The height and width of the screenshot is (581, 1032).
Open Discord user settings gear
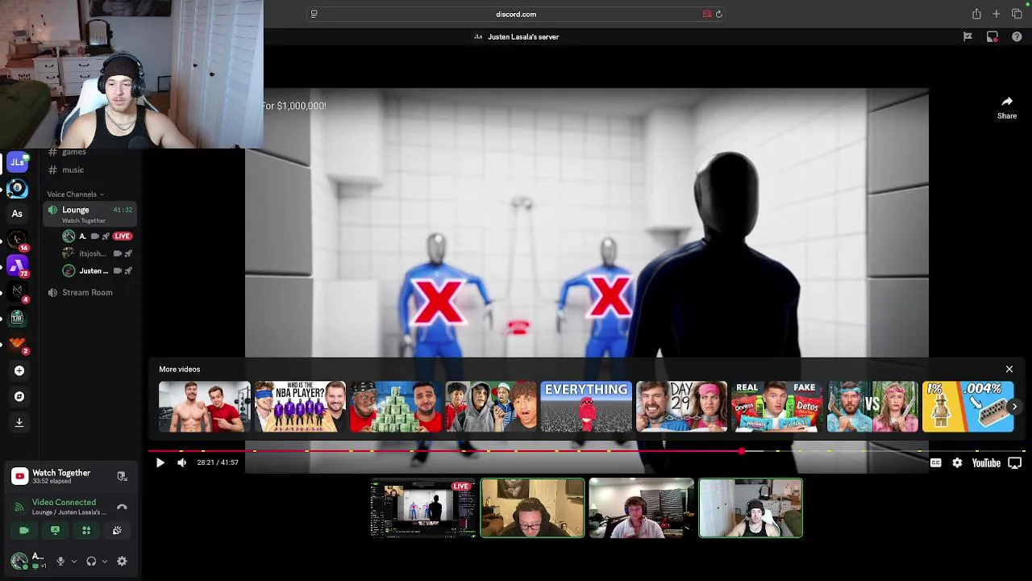pos(122,561)
